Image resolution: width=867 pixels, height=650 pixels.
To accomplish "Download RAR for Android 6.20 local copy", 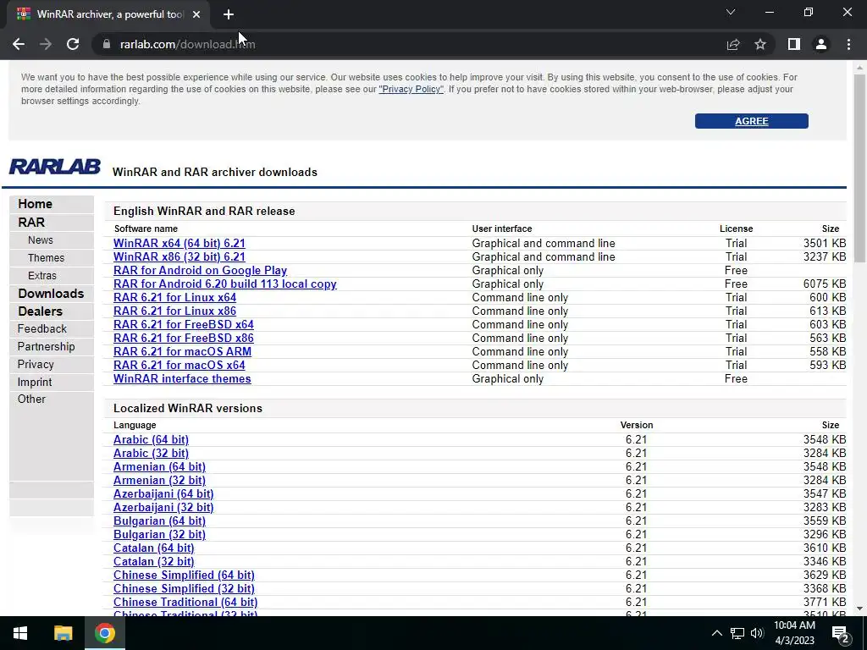I will (x=225, y=284).
